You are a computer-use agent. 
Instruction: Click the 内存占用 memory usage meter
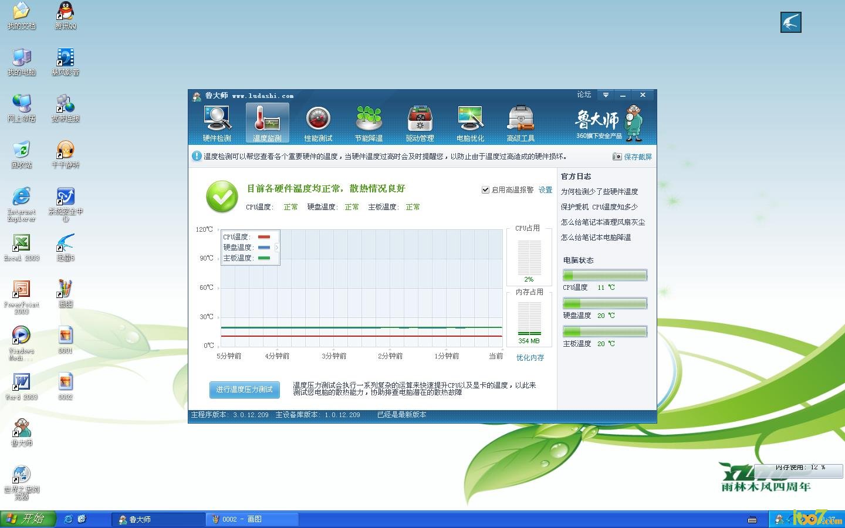pyautogui.click(x=529, y=319)
